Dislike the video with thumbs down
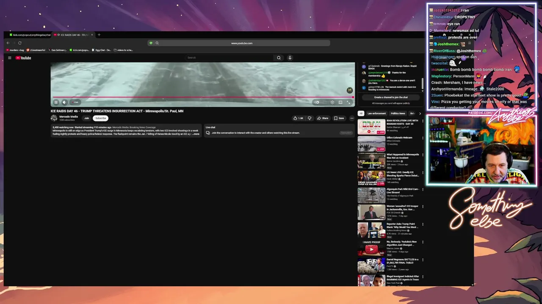 coord(310,118)
